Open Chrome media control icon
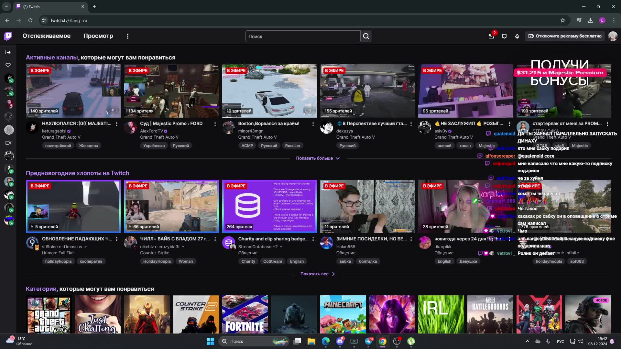The height and width of the screenshot is (349, 621). point(579,20)
